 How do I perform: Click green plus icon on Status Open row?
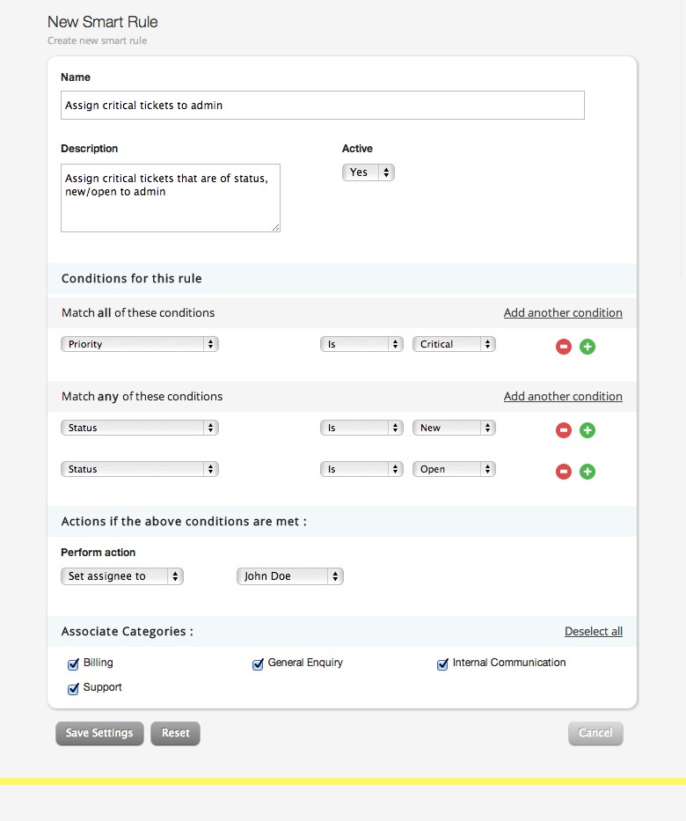587,472
